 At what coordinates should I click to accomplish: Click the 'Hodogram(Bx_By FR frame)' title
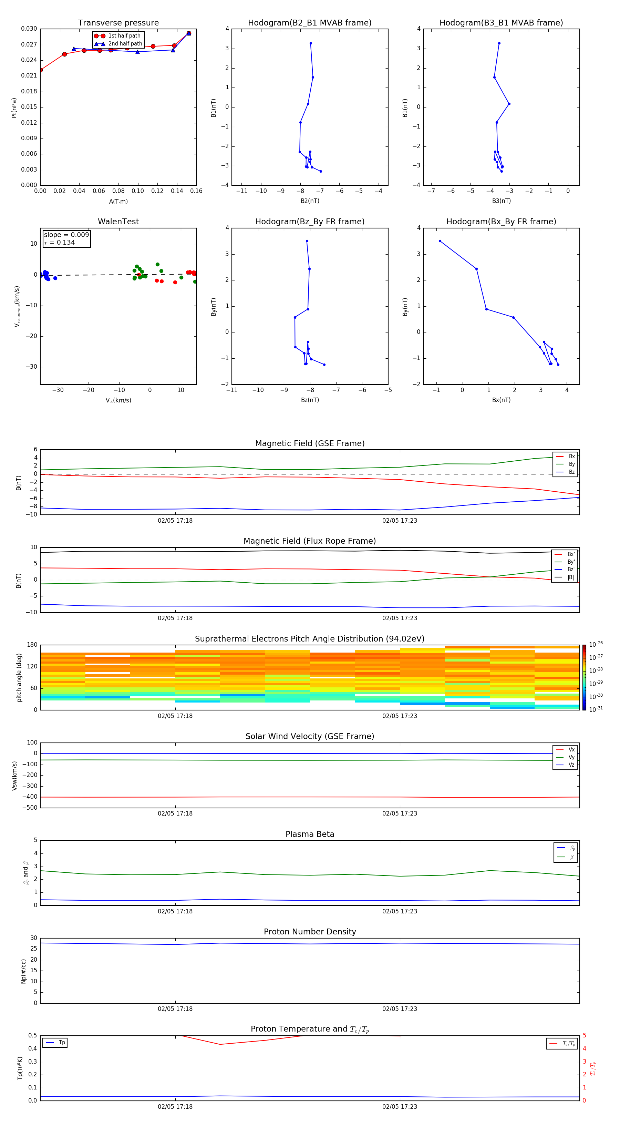tap(501, 222)
